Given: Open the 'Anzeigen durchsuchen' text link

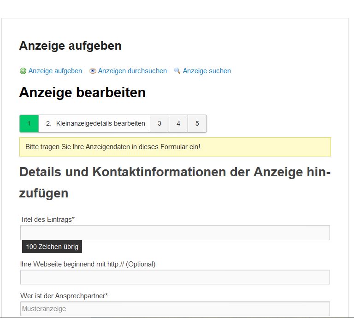Looking at the screenshot, I should (x=132, y=71).
